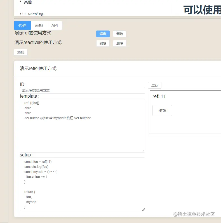This screenshot has width=221, height=223.
Task: Click the 'return {' line in setup
Action: (30, 192)
